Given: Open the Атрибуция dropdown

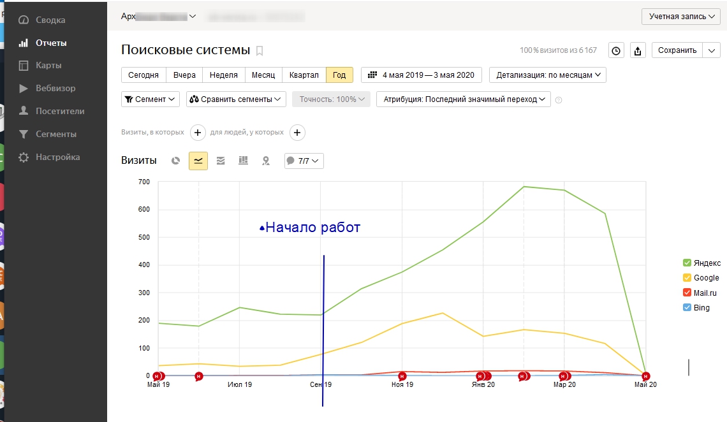Looking at the screenshot, I should (464, 99).
